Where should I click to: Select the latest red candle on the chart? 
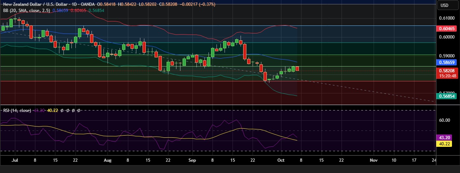(297, 68)
